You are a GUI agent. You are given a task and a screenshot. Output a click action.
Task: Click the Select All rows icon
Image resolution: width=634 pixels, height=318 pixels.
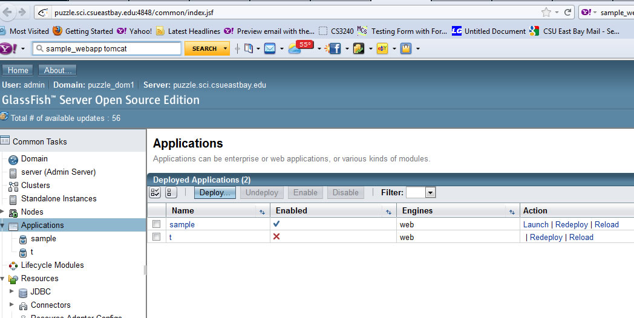(155, 193)
